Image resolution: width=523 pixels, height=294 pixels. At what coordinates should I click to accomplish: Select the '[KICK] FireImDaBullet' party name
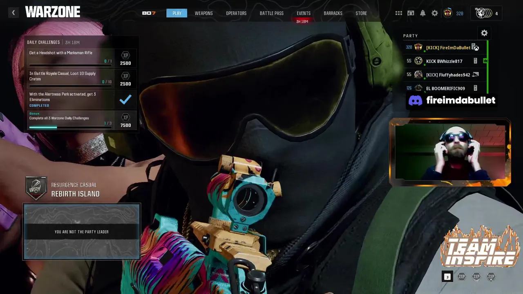coord(448,48)
